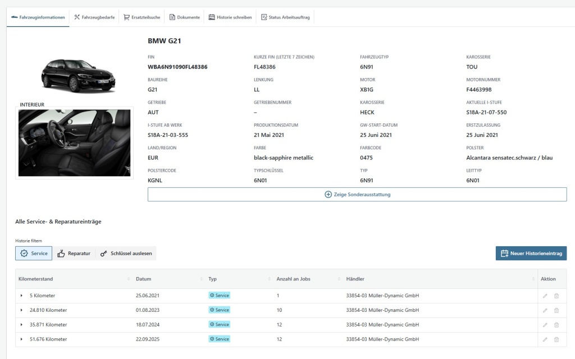Open the Ersatzteilsuche tab
575x359 pixels.
click(x=142, y=17)
